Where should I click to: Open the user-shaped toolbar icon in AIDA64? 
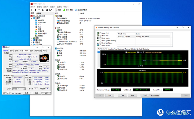(x=47, y=10)
